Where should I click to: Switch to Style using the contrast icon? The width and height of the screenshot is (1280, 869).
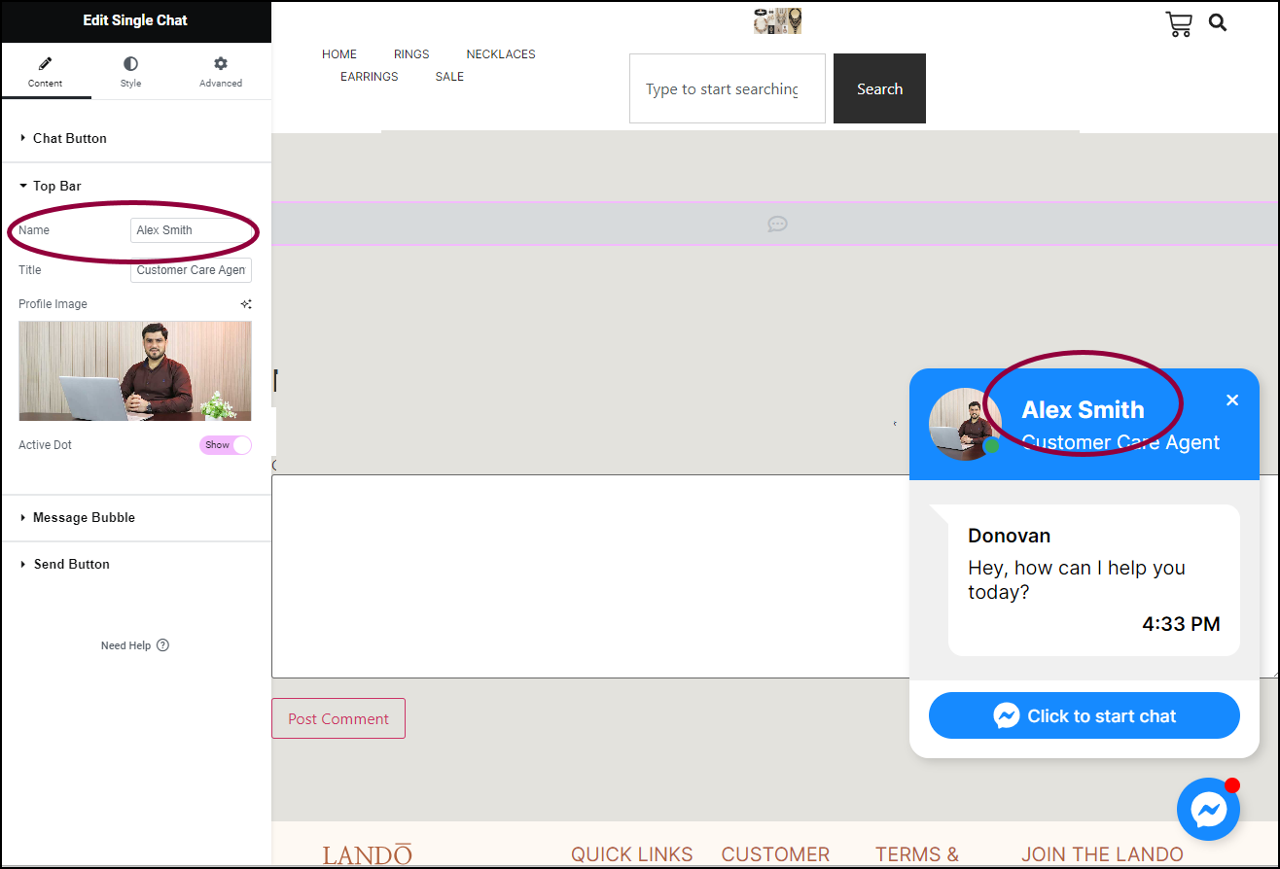pyautogui.click(x=129, y=61)
